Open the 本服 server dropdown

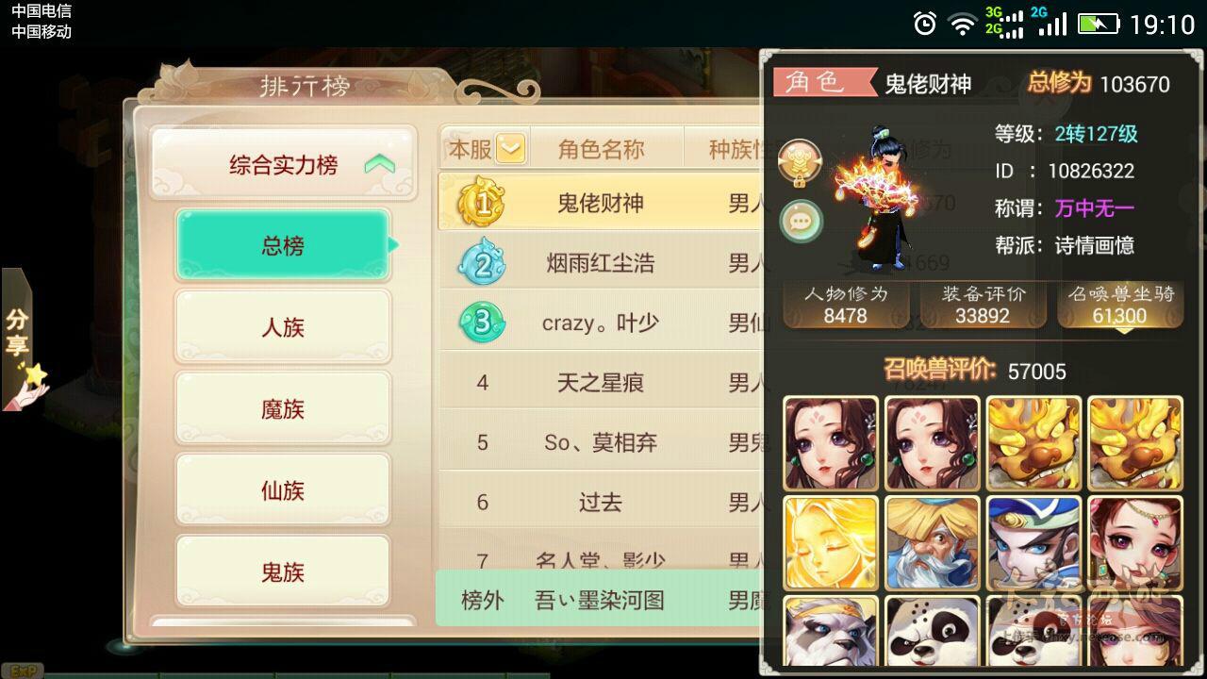510,149
